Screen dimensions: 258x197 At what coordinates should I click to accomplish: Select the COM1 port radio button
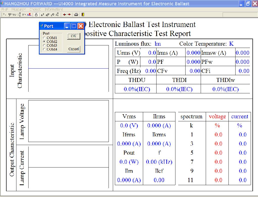pos(44,38)
